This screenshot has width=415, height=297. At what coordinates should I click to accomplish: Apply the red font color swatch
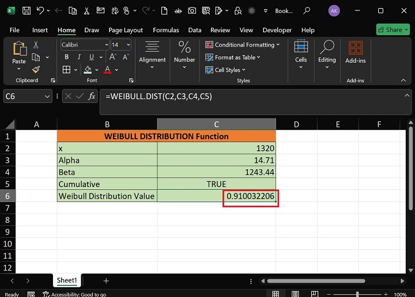coord(107,70)
